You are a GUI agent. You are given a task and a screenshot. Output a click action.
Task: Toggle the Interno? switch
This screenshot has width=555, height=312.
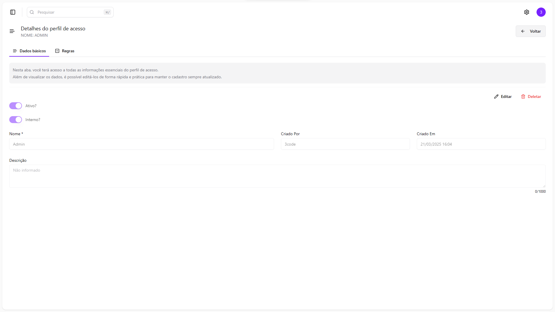tap(16, 120)
